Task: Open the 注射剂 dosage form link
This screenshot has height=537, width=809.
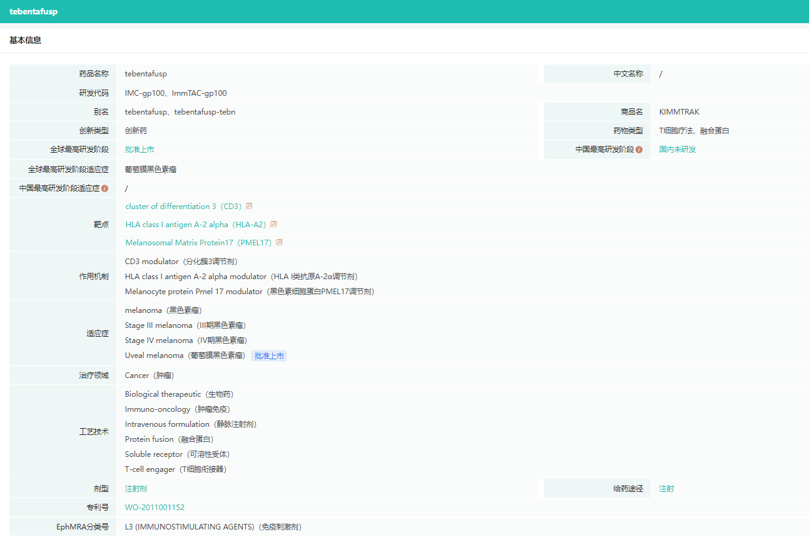Action: [x=136, y=489]
